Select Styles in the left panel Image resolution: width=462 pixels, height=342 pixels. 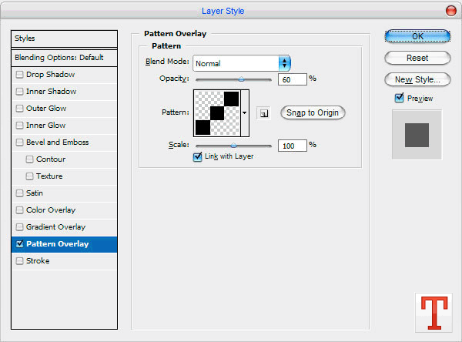click(x=64, y=39)
